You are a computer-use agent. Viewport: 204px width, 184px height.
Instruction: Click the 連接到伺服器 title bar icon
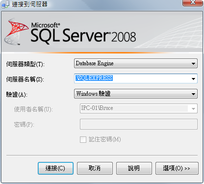coord(5,4)
